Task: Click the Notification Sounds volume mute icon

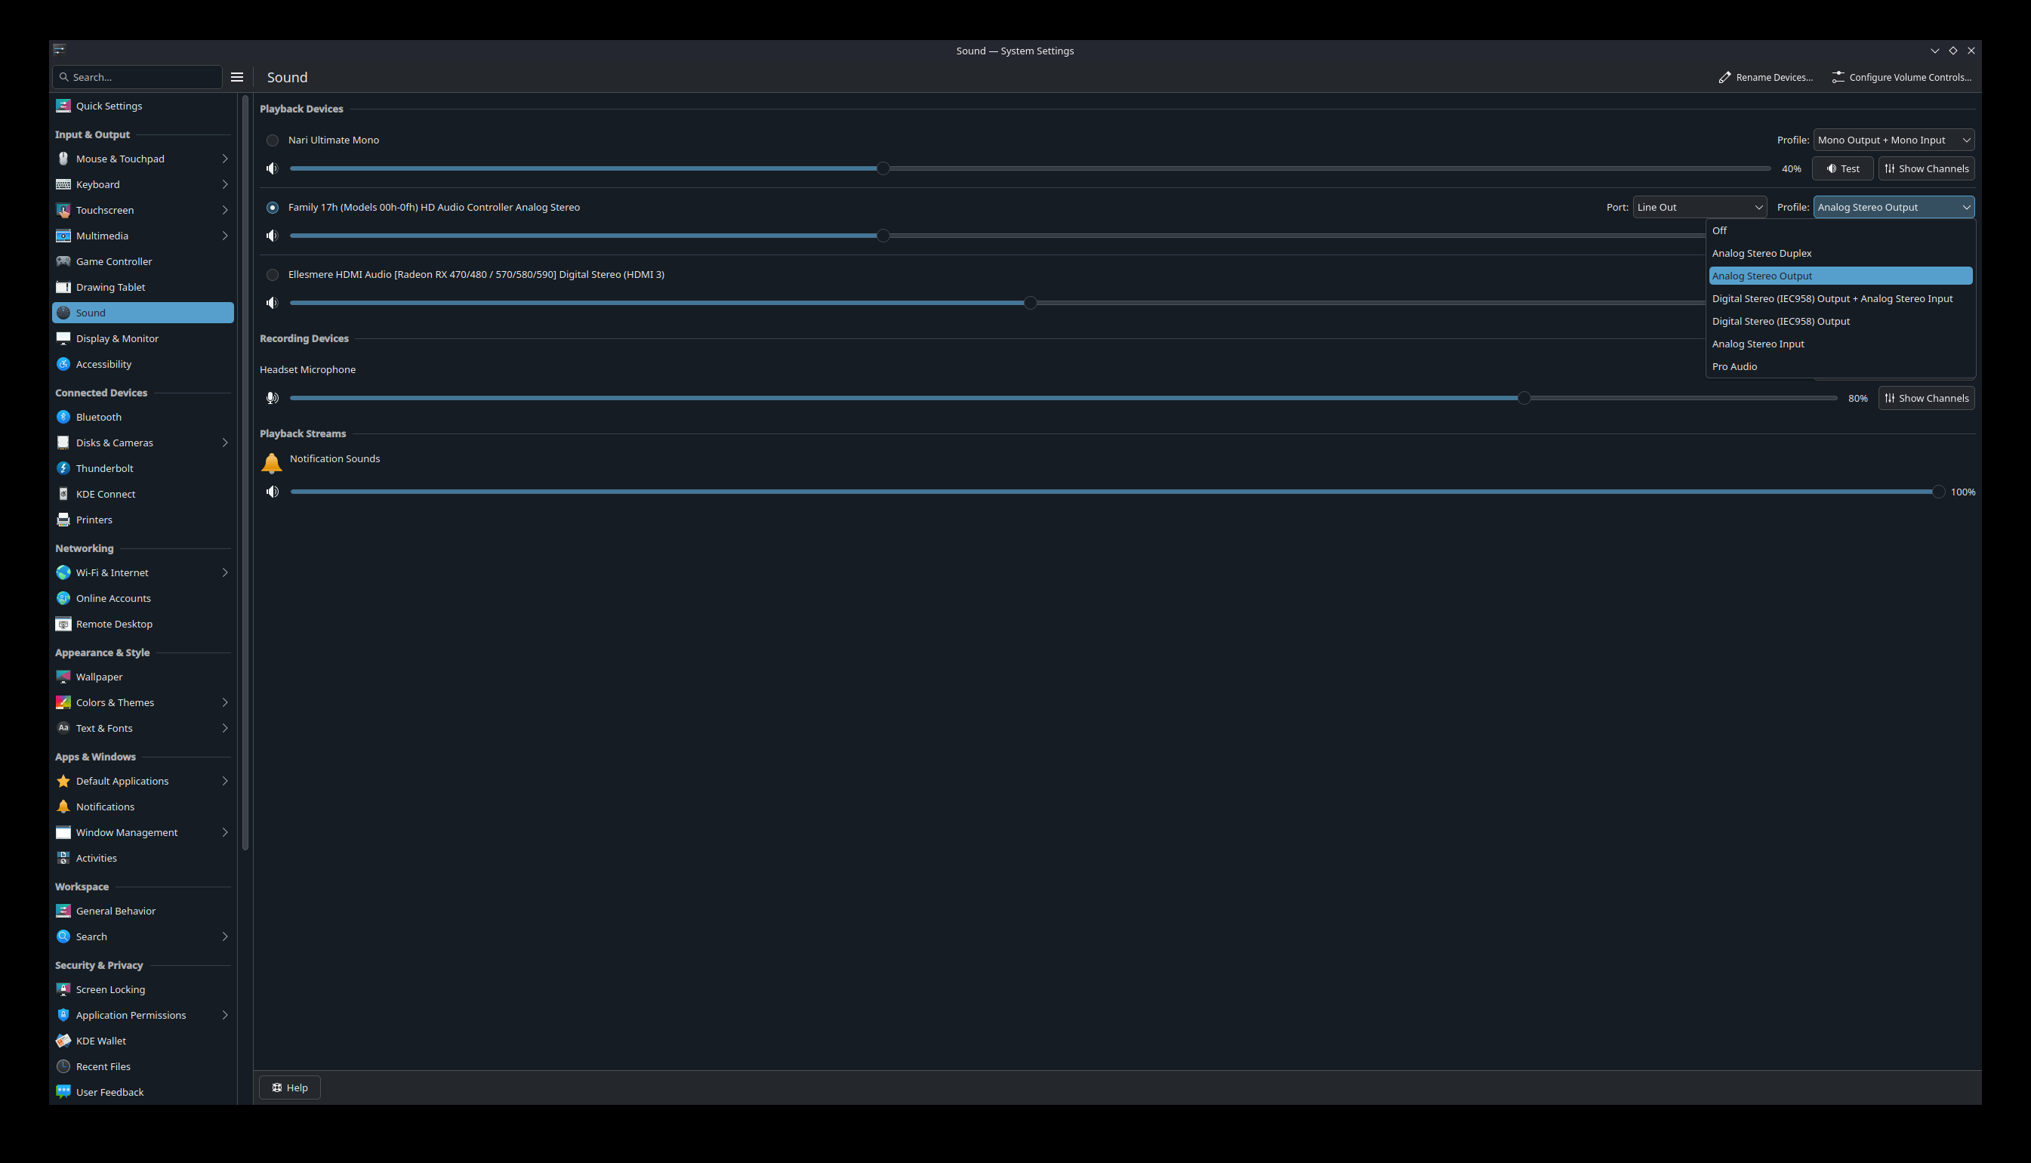Action: point(273,492)
